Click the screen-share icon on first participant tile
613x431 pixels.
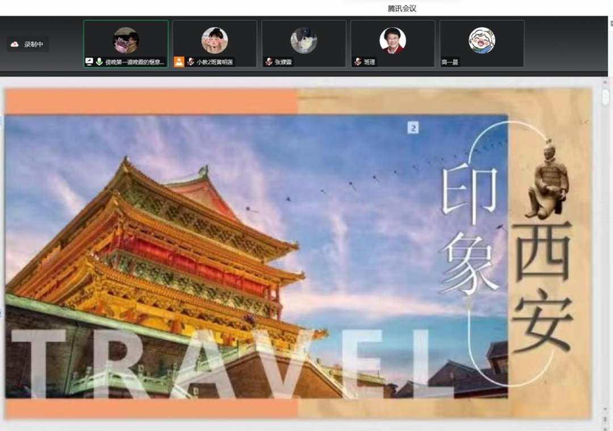pyautogui.click(x=89, y=62)
